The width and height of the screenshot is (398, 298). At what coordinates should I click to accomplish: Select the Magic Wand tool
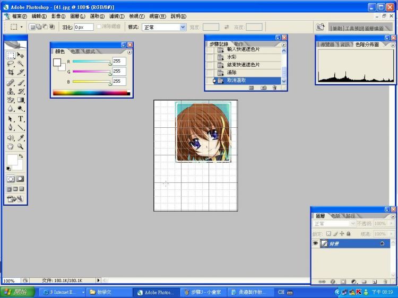21,64
